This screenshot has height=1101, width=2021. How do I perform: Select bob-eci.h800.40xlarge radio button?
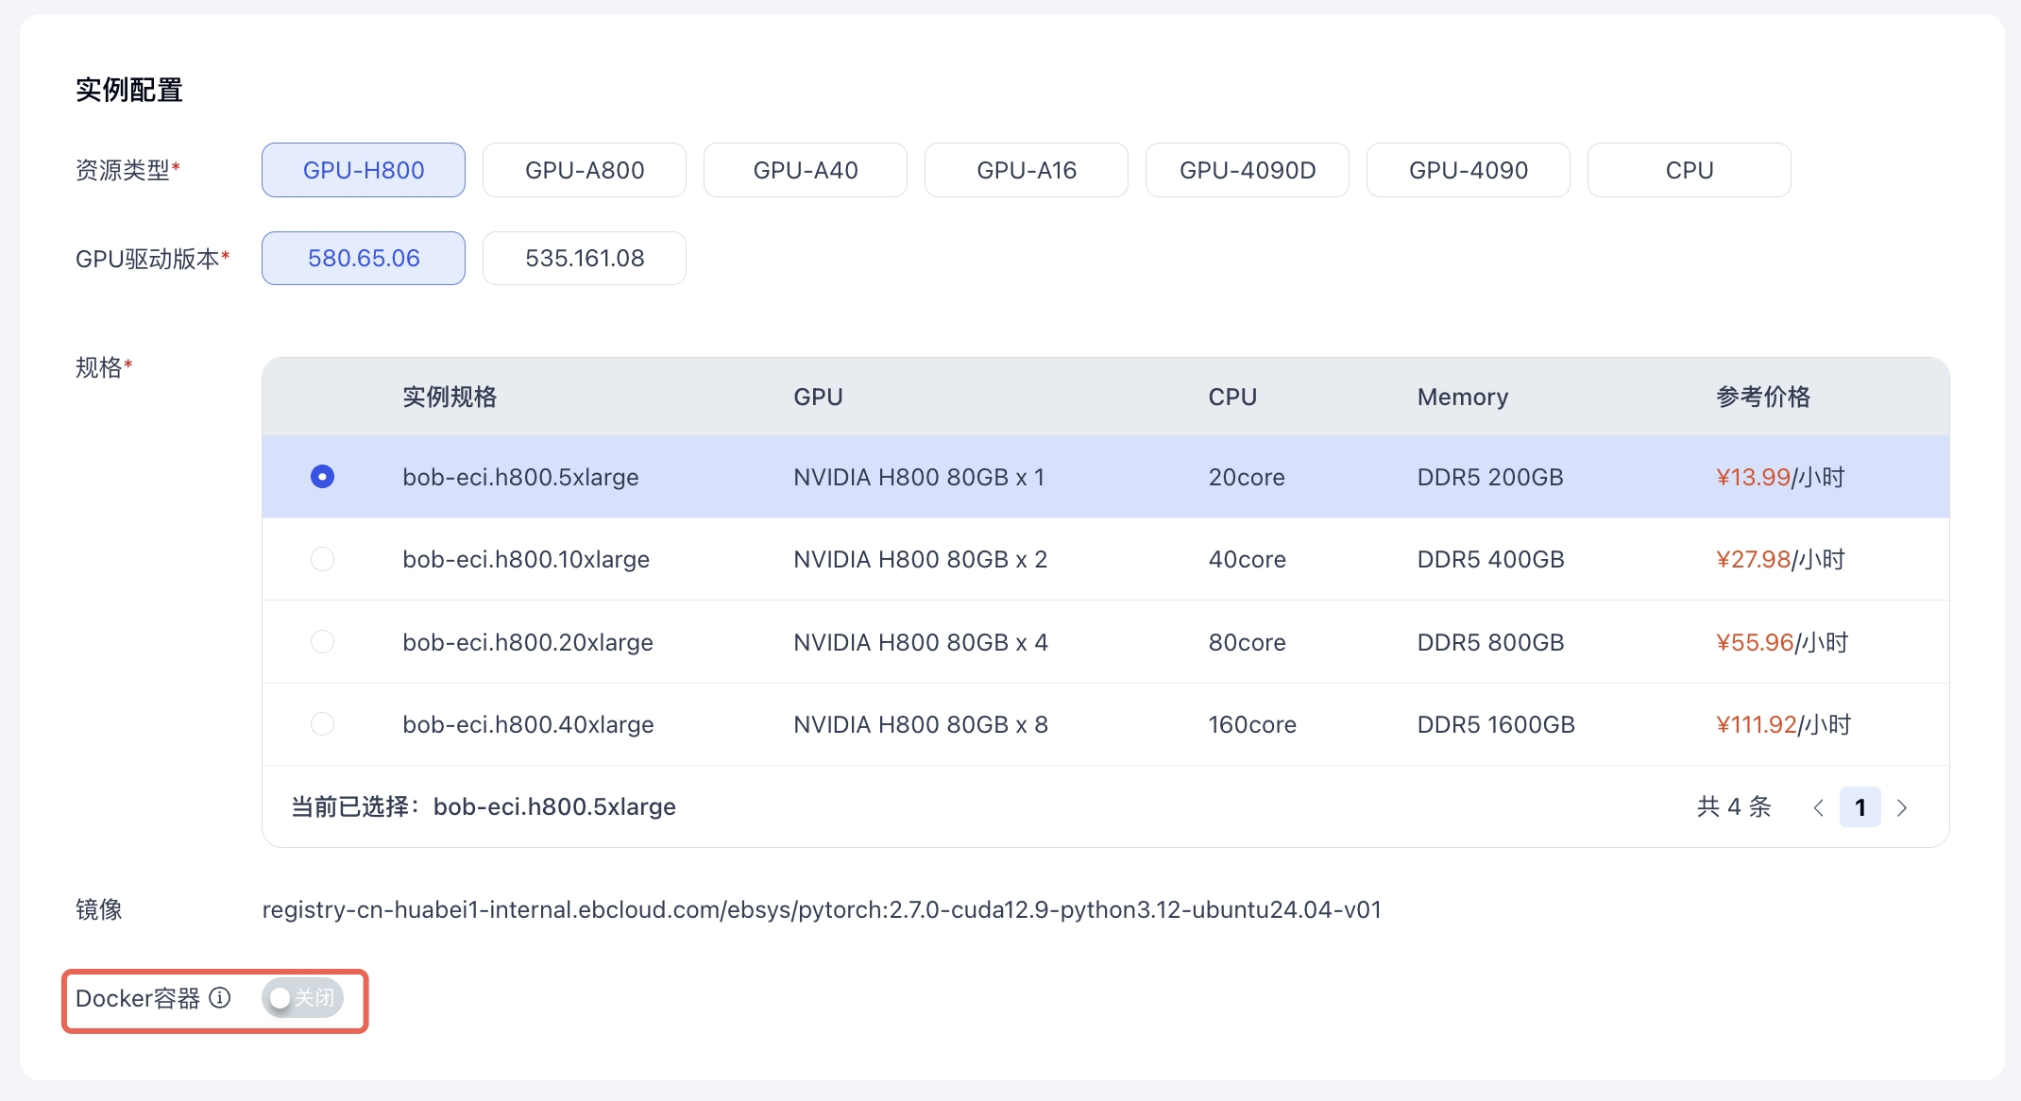coord(322,724)
